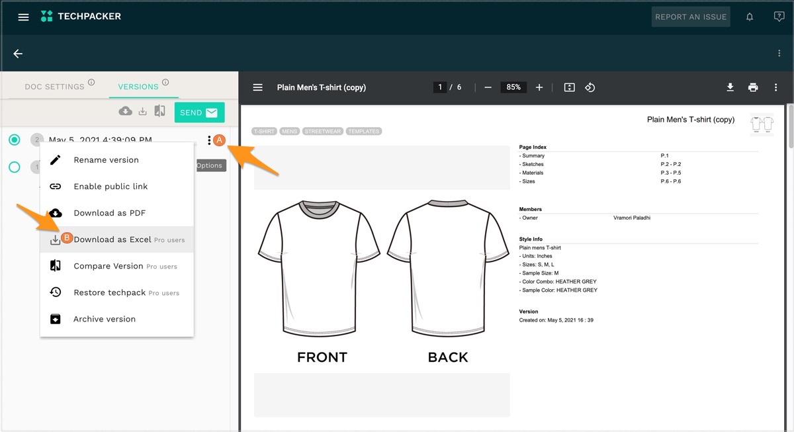
Task: Click the Color Combo: HEATHER GREY line
Action: tap(558, 282)
